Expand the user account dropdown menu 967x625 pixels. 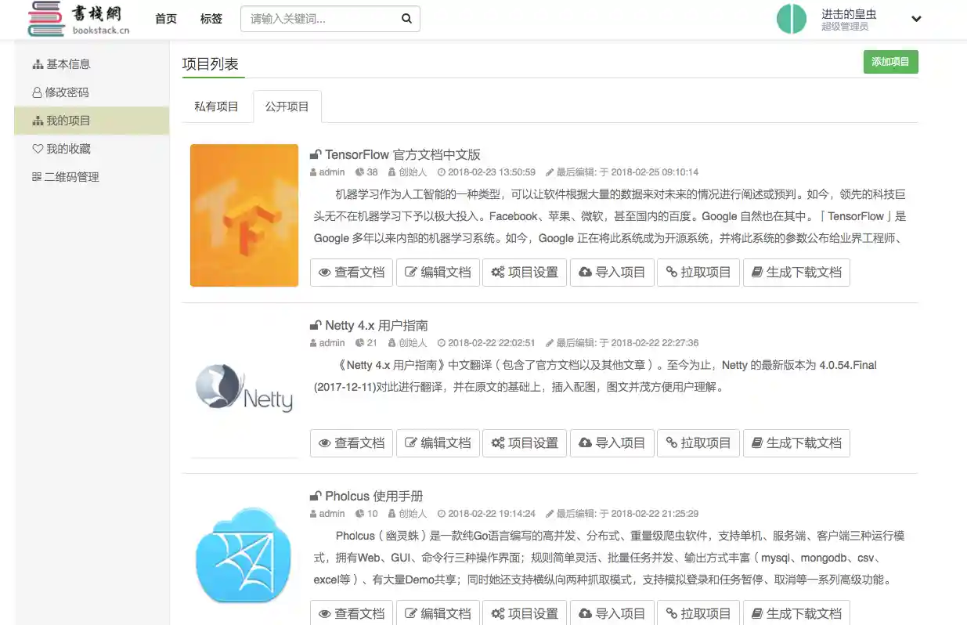pyautogui.click(x=916, y=18)
